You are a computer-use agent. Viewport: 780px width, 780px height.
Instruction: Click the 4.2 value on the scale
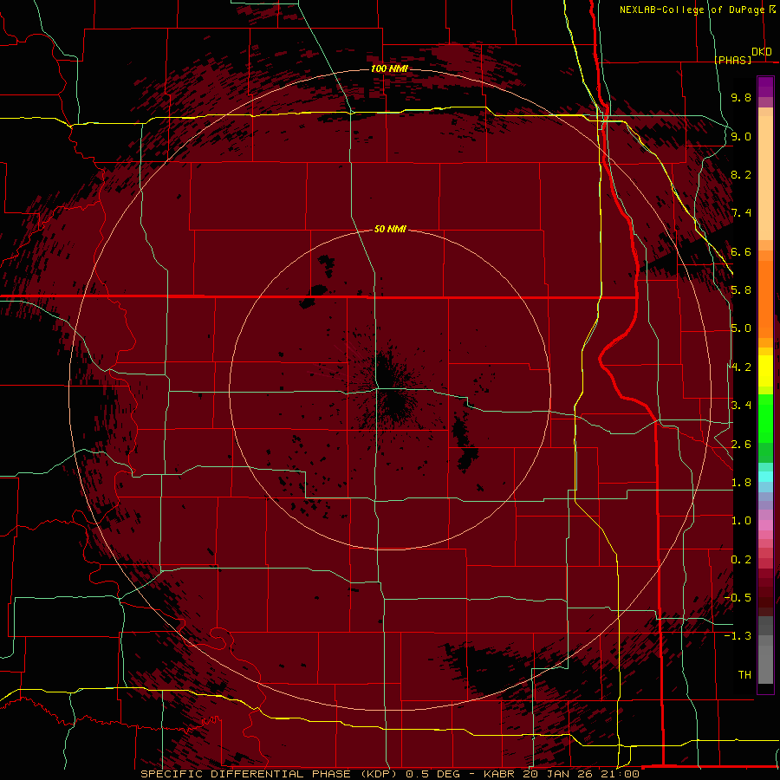741,367
